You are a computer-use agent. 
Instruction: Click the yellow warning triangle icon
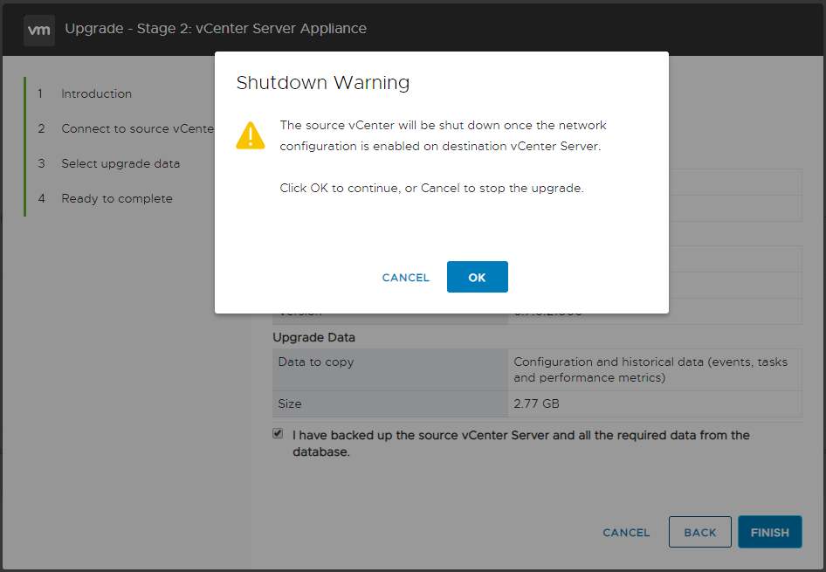coord(251,137)
